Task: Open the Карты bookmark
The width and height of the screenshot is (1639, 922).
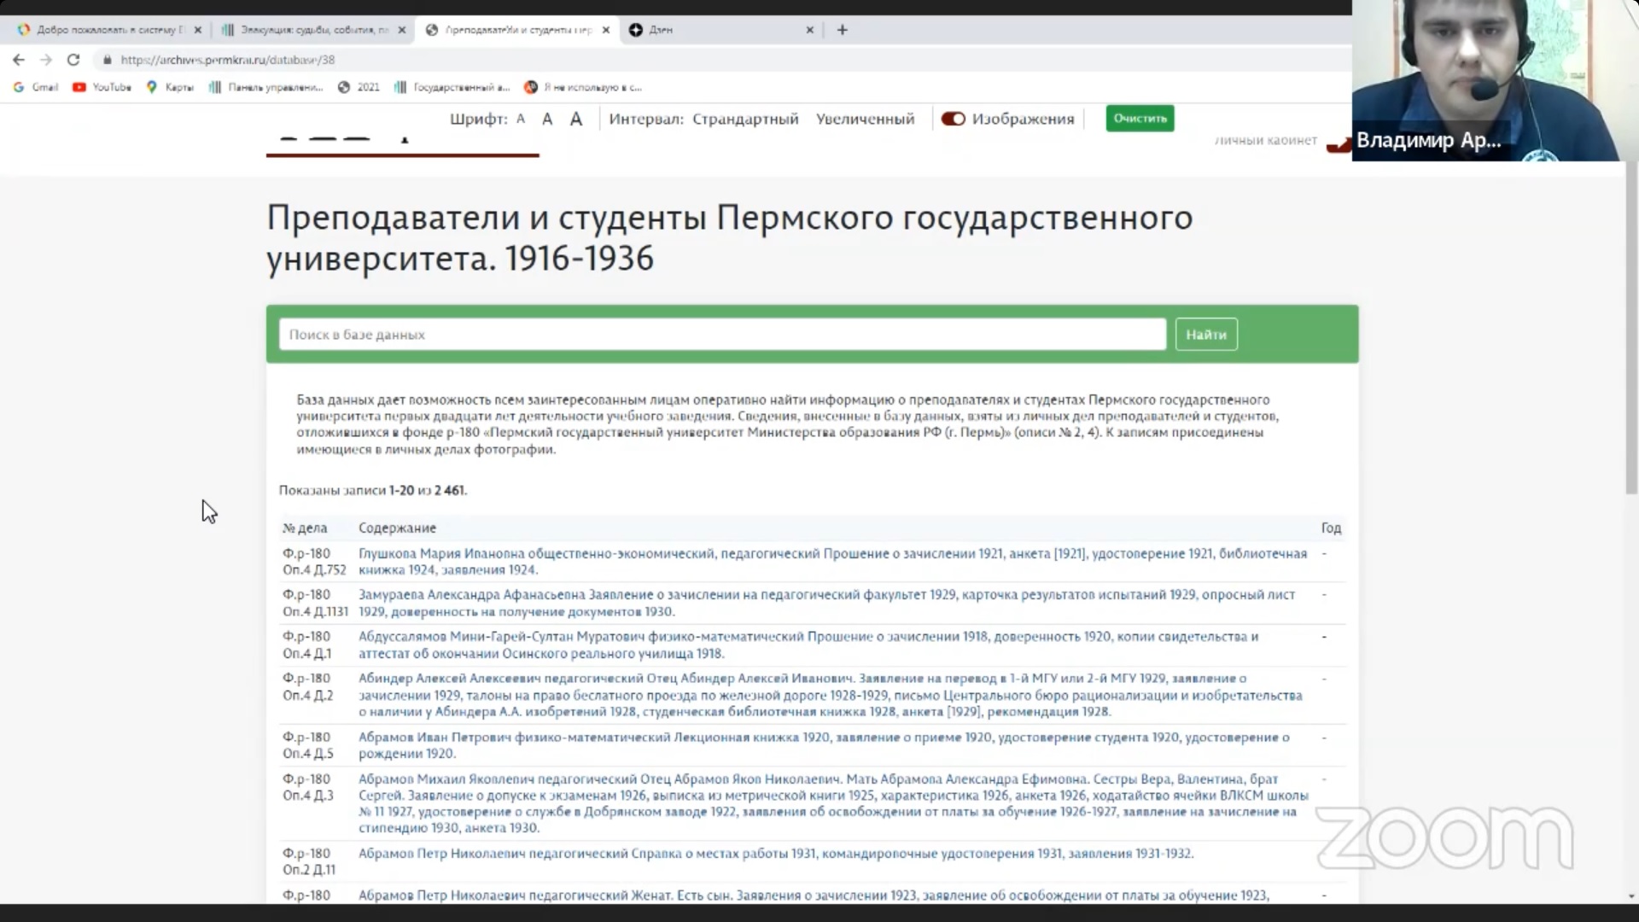Action: [171, 87]
